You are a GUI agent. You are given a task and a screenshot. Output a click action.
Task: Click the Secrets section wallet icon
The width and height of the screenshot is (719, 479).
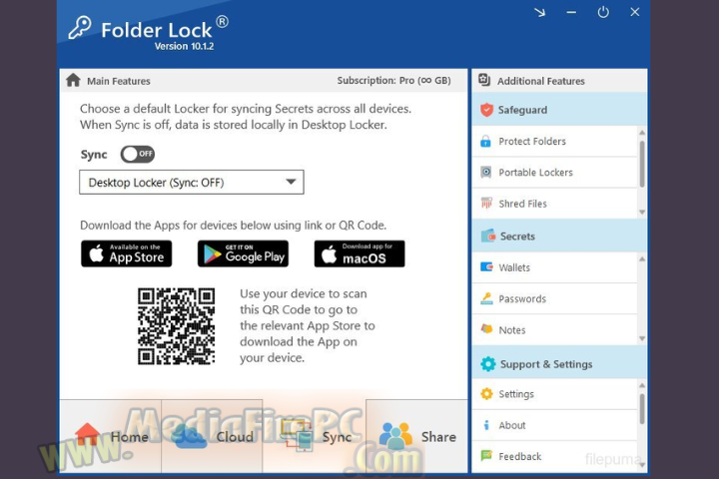tap(488, 237)
